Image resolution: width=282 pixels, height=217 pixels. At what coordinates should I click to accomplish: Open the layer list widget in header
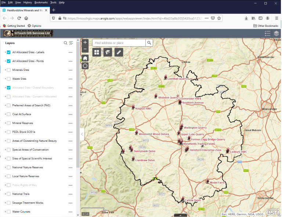pyautogui.click(x=276, y=33)
